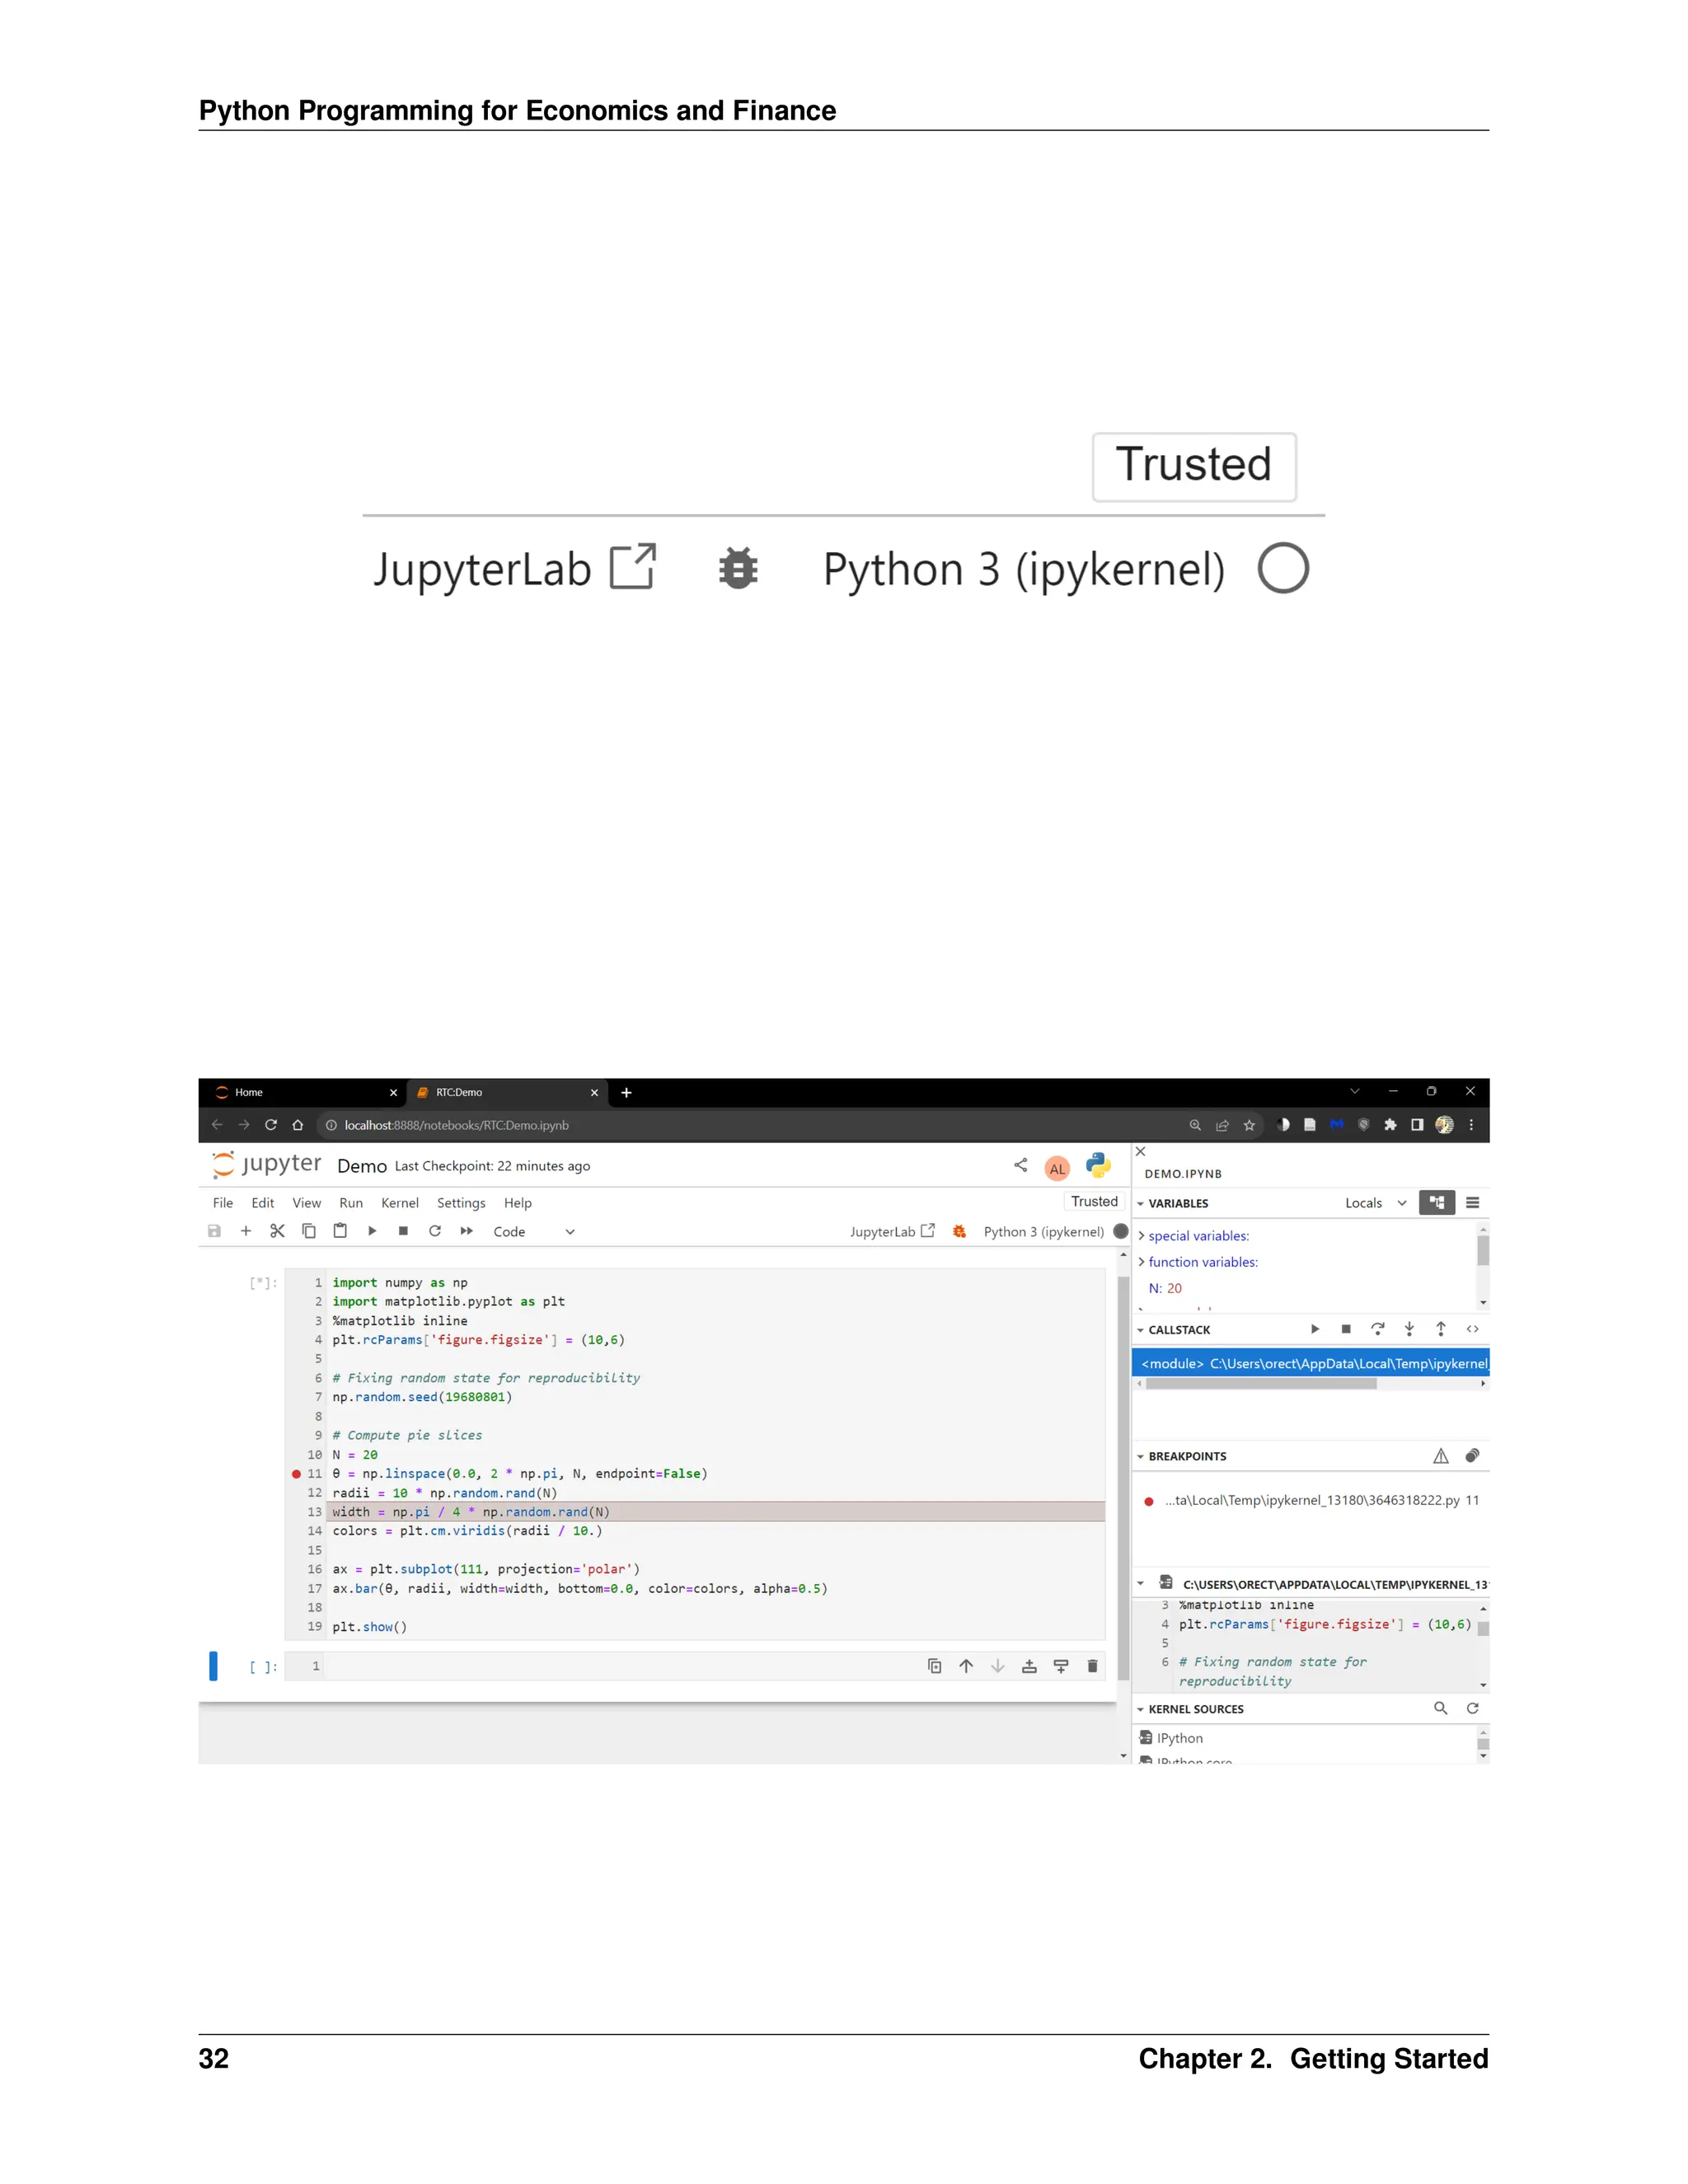This screenshot has height=2184, width=1688.
Task: Click the AL user avatar
Action: tap(1057, 1168)
